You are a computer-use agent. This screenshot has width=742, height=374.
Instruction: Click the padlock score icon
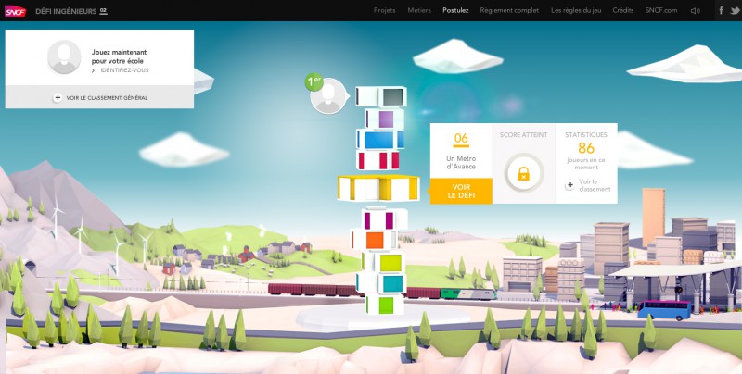523,173
